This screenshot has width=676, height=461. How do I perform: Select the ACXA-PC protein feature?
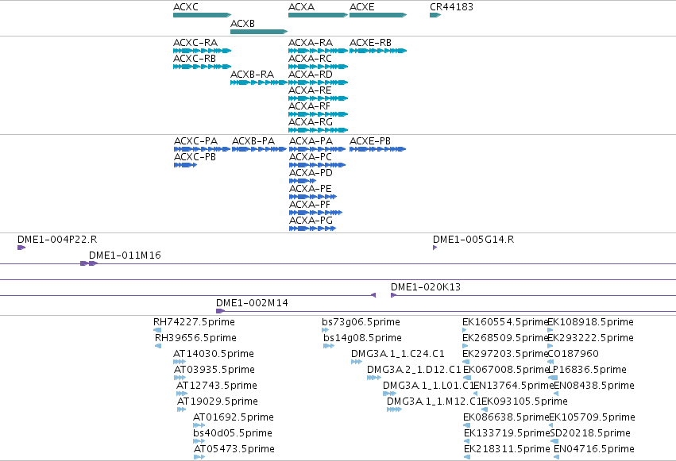(x=317, y=165)
